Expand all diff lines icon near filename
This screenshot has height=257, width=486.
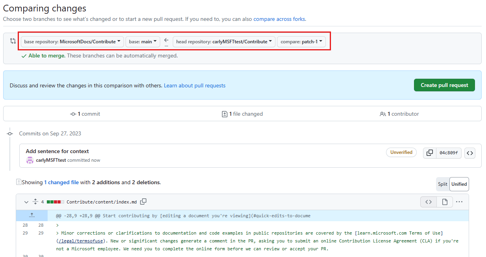click(x=35, y=202)
